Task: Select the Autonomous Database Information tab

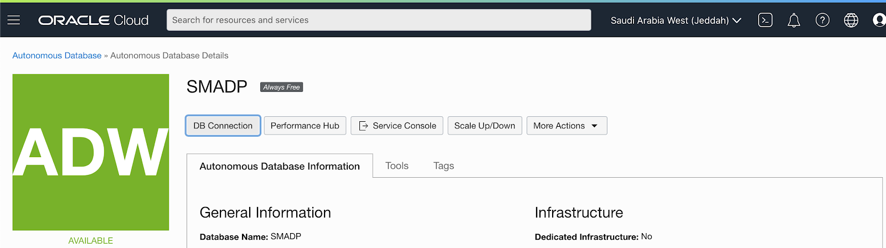Action: tap(280, 166)
